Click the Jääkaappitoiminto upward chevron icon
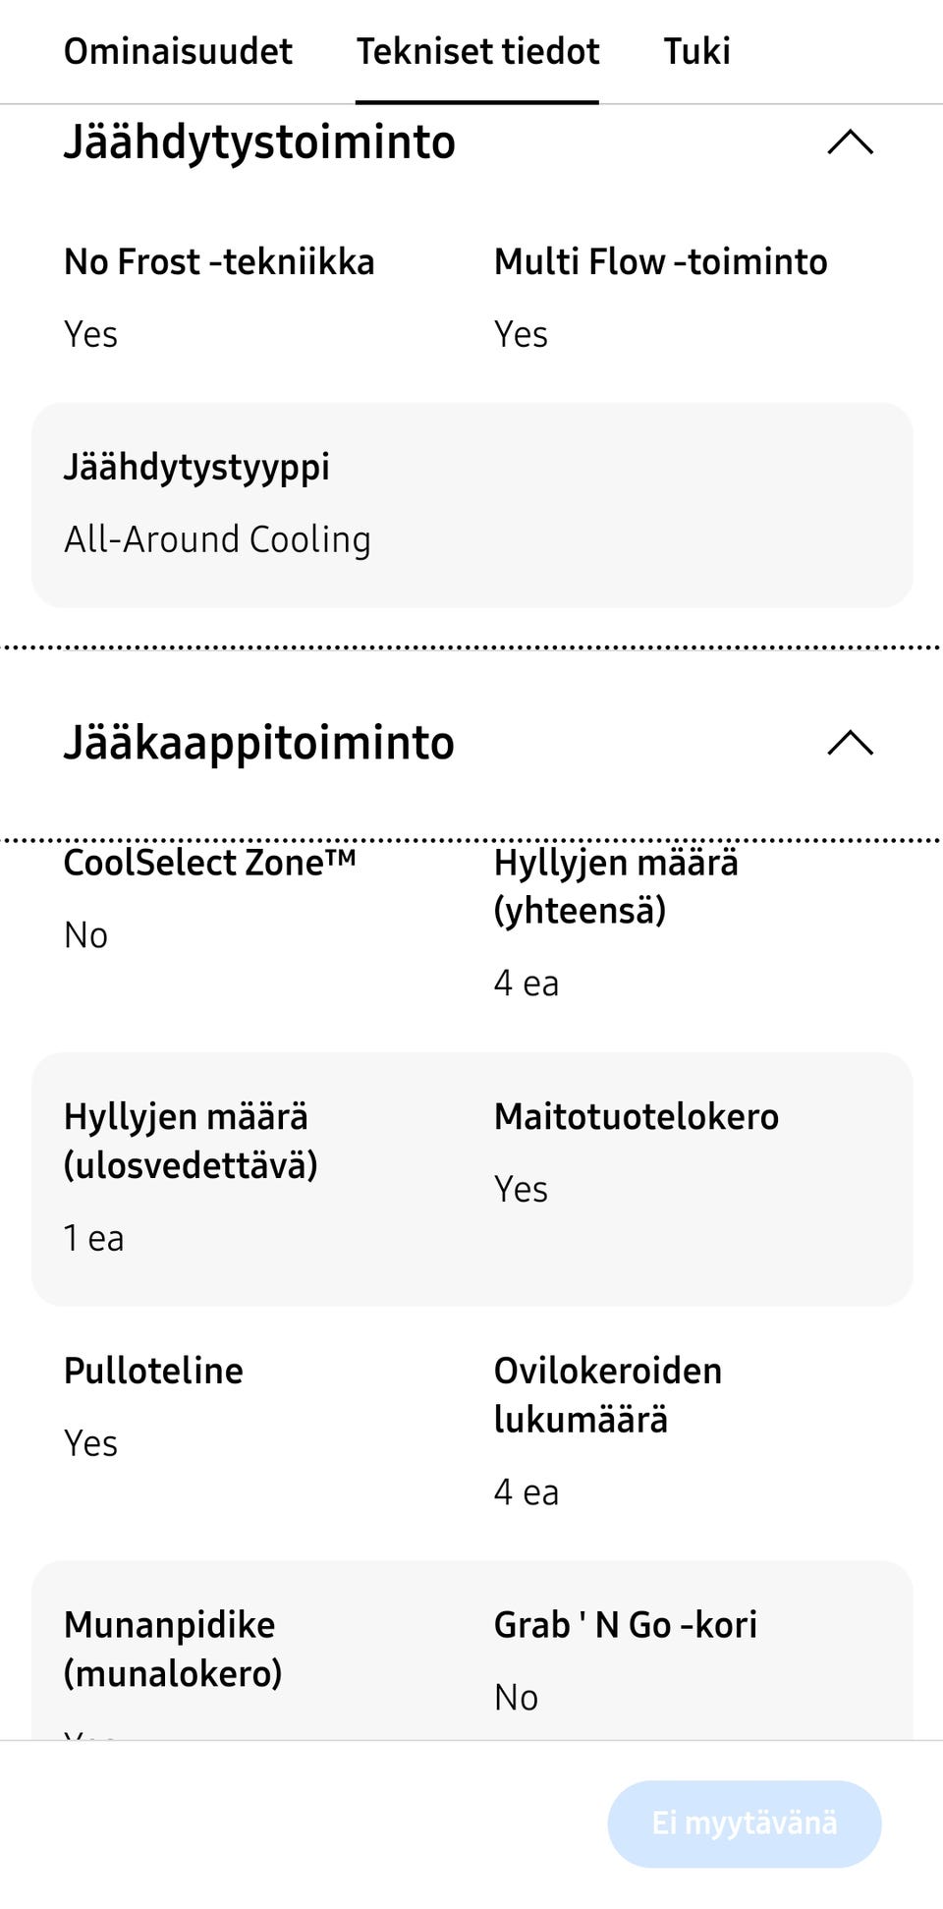This screenshot has height=1909, width=943. click(x=851, y=745)
